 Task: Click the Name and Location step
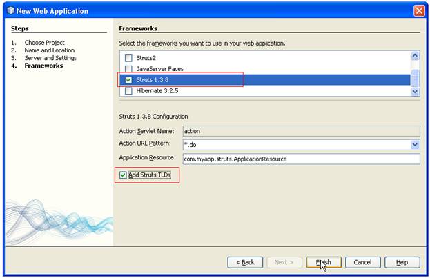pyautogui.click(x=50, y=50)
